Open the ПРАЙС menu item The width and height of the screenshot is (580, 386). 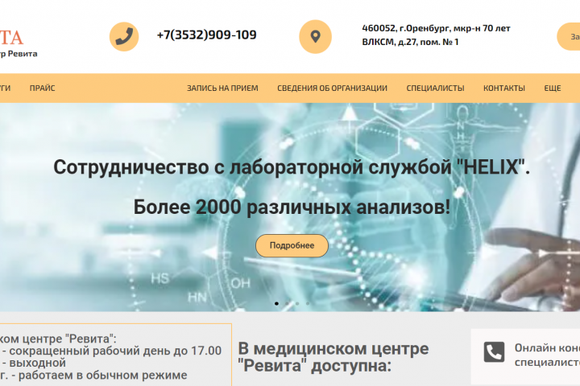(42, 88)
